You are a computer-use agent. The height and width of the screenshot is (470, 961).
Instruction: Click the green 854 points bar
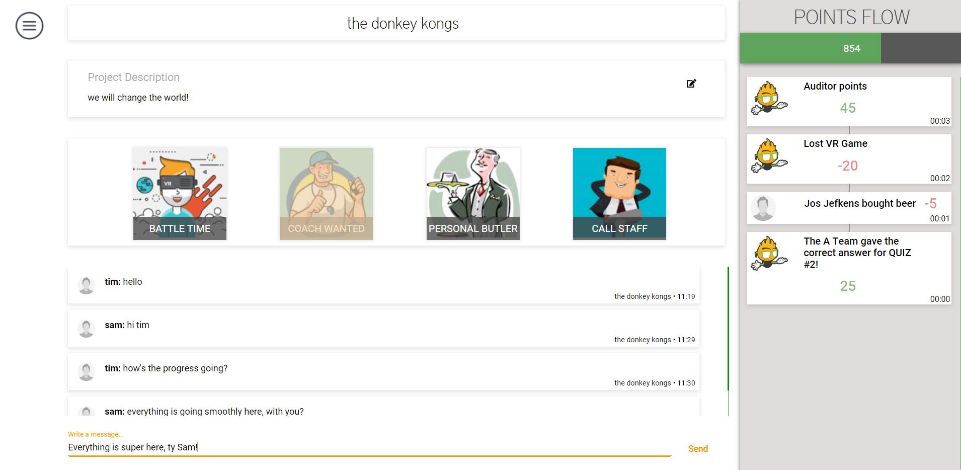coord(810,48)
